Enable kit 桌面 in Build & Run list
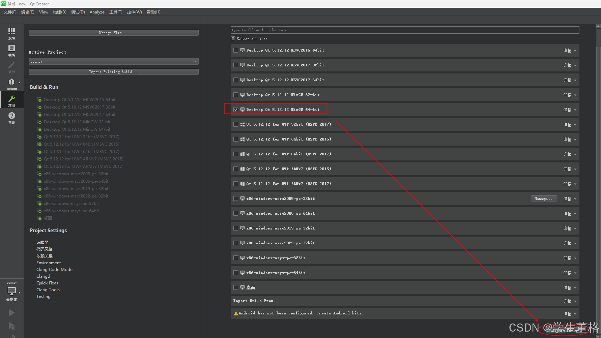Screen dimensions: 601x338 click(48, 218)
